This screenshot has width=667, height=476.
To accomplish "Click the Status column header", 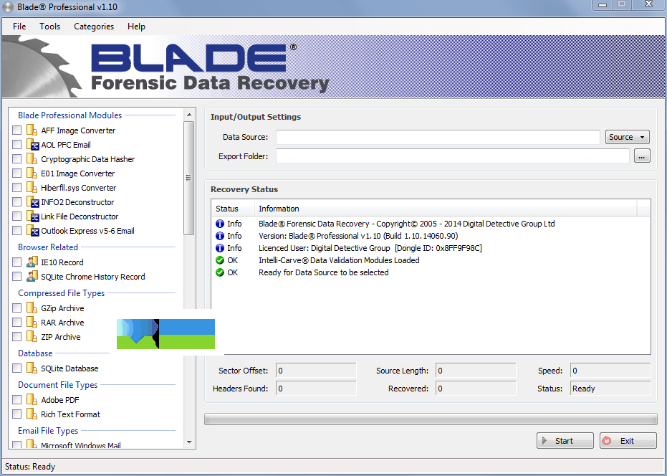I will pyautogui.click(x=233, y=209).
